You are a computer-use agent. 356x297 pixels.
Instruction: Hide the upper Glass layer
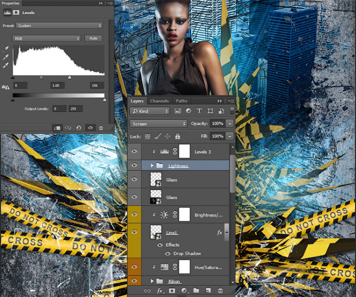(135, 179)
